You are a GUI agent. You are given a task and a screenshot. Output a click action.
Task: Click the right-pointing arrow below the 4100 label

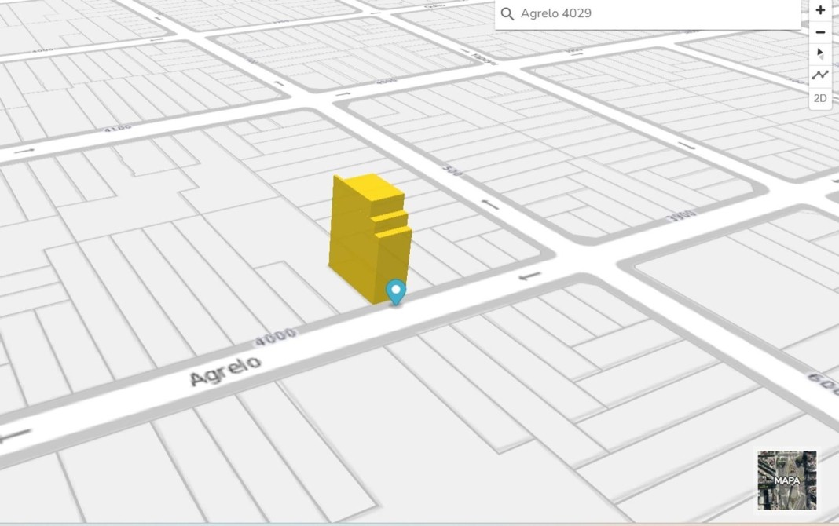pos(24,150)
